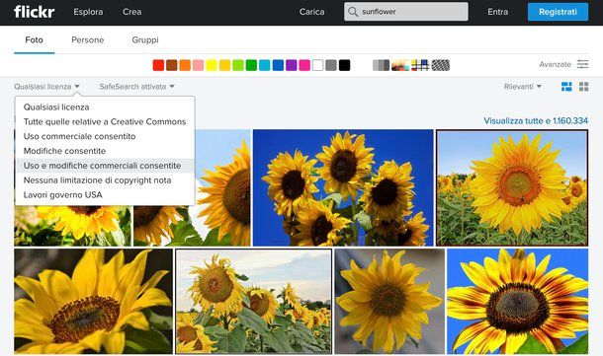Switch to the Persone tab
The height and width of the screenshot is (356, 603).
(x=88, y=39)
